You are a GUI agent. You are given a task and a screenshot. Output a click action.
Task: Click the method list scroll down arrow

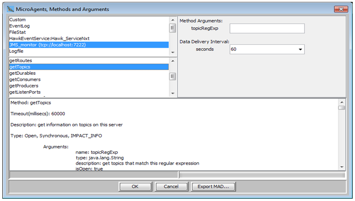(173, 93)
